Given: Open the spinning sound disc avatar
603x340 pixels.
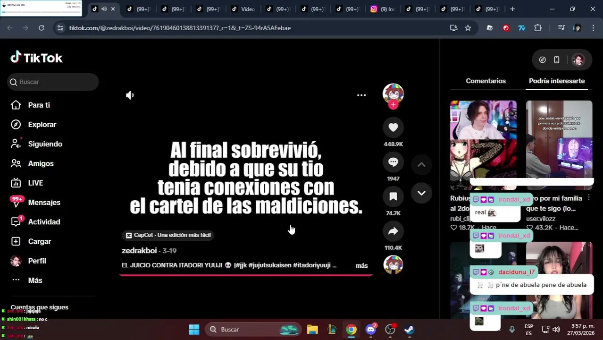Looking at the screenshot, I should [x=393, y=265].
